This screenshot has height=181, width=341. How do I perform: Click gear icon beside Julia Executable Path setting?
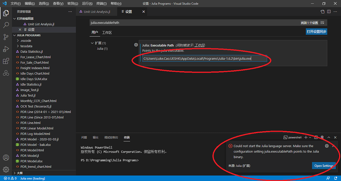(136, 45)
